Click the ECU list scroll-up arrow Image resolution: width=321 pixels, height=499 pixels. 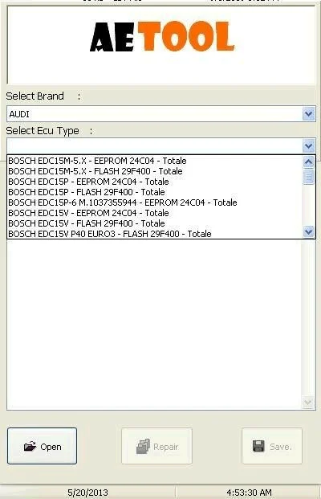(308, 162)
